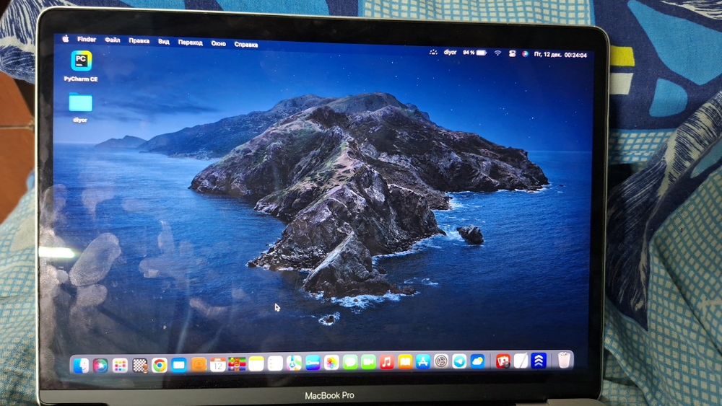
Task: Open the Справка menu
Action: point(246,45)
